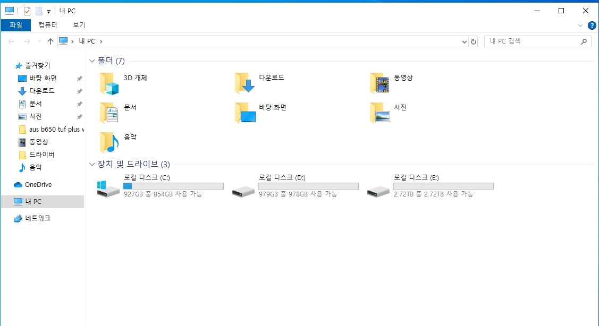Open the 동영상 (Videos) folder icon

coord(380,82)
